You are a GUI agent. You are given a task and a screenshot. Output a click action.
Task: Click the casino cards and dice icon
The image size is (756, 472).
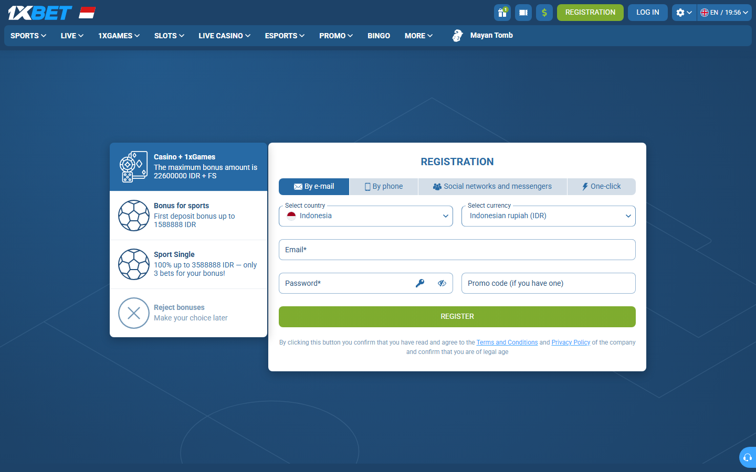[134, 167]
